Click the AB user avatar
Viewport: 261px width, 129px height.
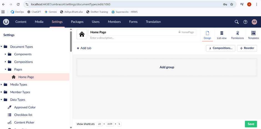tap(254, 22)
